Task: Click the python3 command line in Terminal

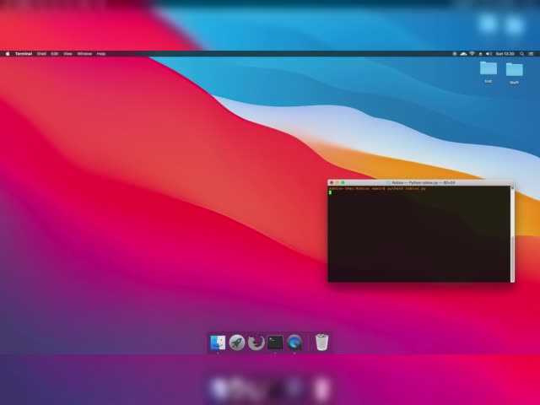Action: click(x=377, y=188)
